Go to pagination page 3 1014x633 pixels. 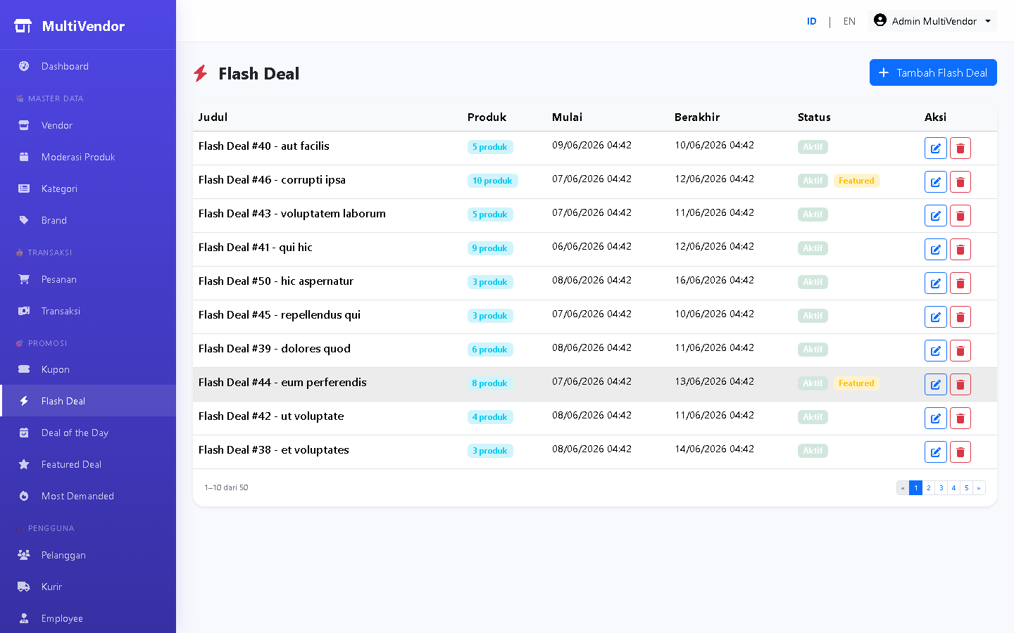[941, 487]
